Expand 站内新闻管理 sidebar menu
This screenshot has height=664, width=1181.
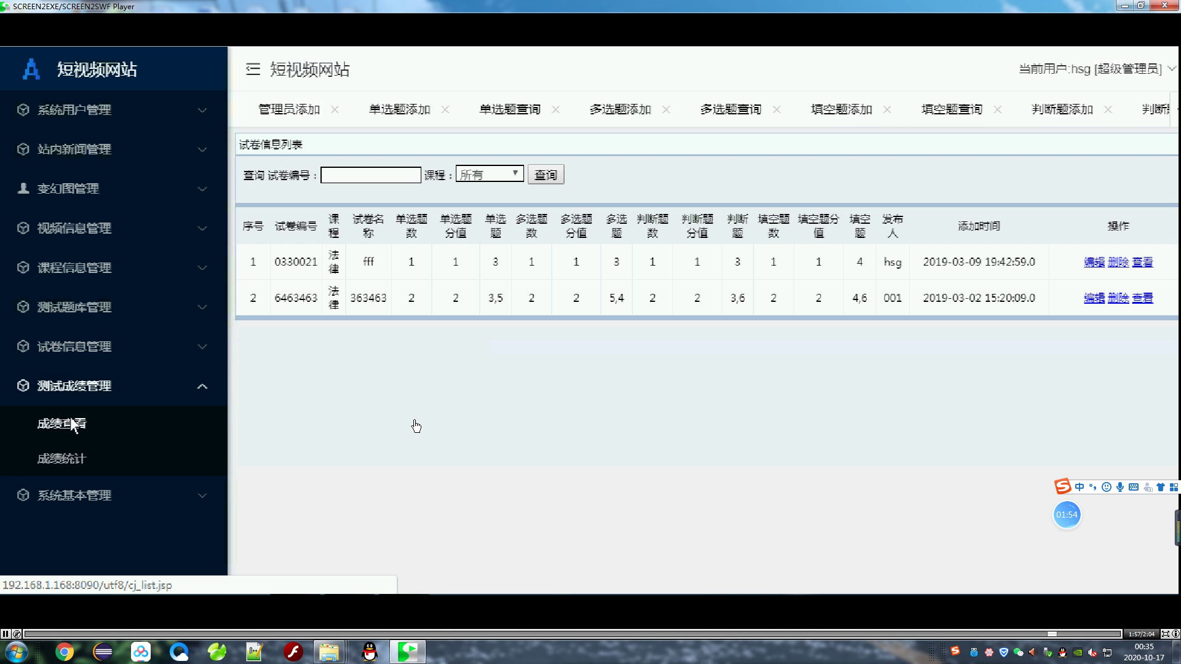tap(114, 149)
